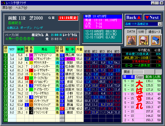Open the jockey data icon

point(143,40)
